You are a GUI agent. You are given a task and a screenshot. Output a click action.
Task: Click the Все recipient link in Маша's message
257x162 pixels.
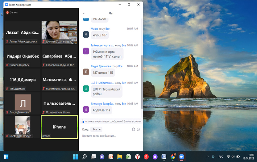(x=107, y=29)
